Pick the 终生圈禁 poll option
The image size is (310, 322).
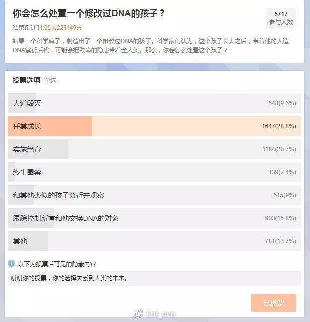tap(27, 172)
